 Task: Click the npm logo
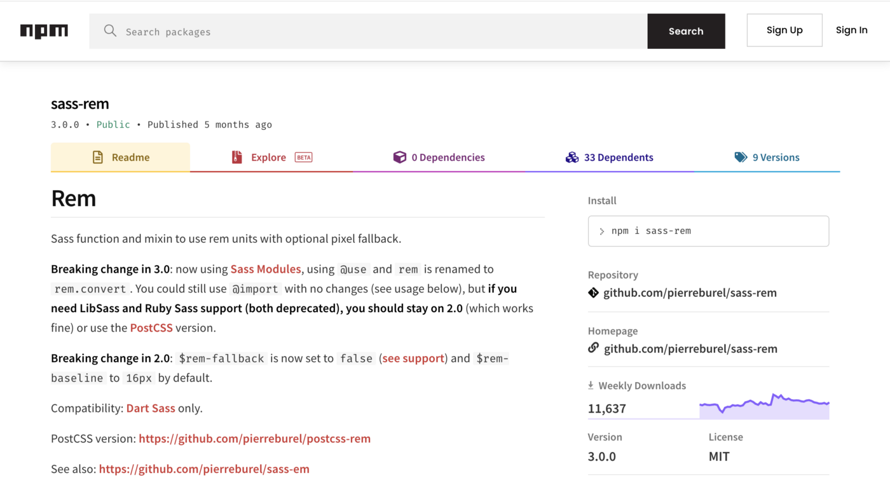[44, 31]
